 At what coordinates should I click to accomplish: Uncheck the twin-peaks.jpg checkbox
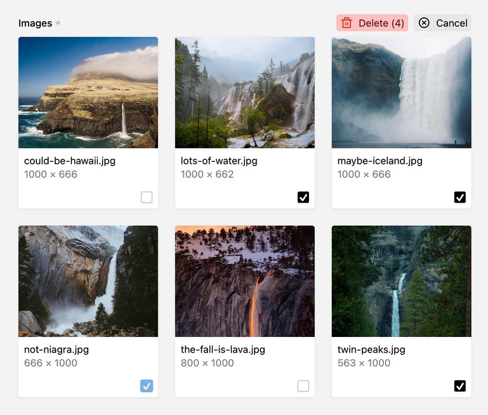pos(460,386)
